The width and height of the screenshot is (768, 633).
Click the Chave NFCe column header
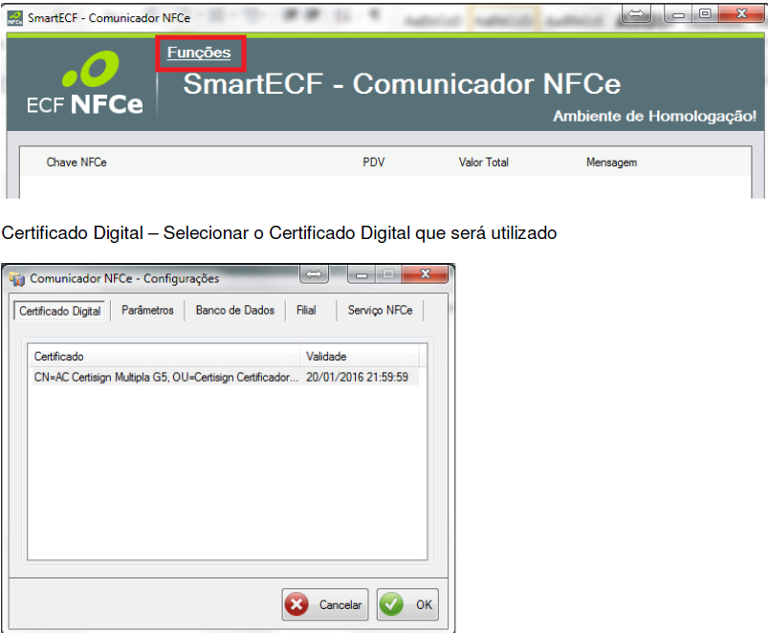pos(77,162)
